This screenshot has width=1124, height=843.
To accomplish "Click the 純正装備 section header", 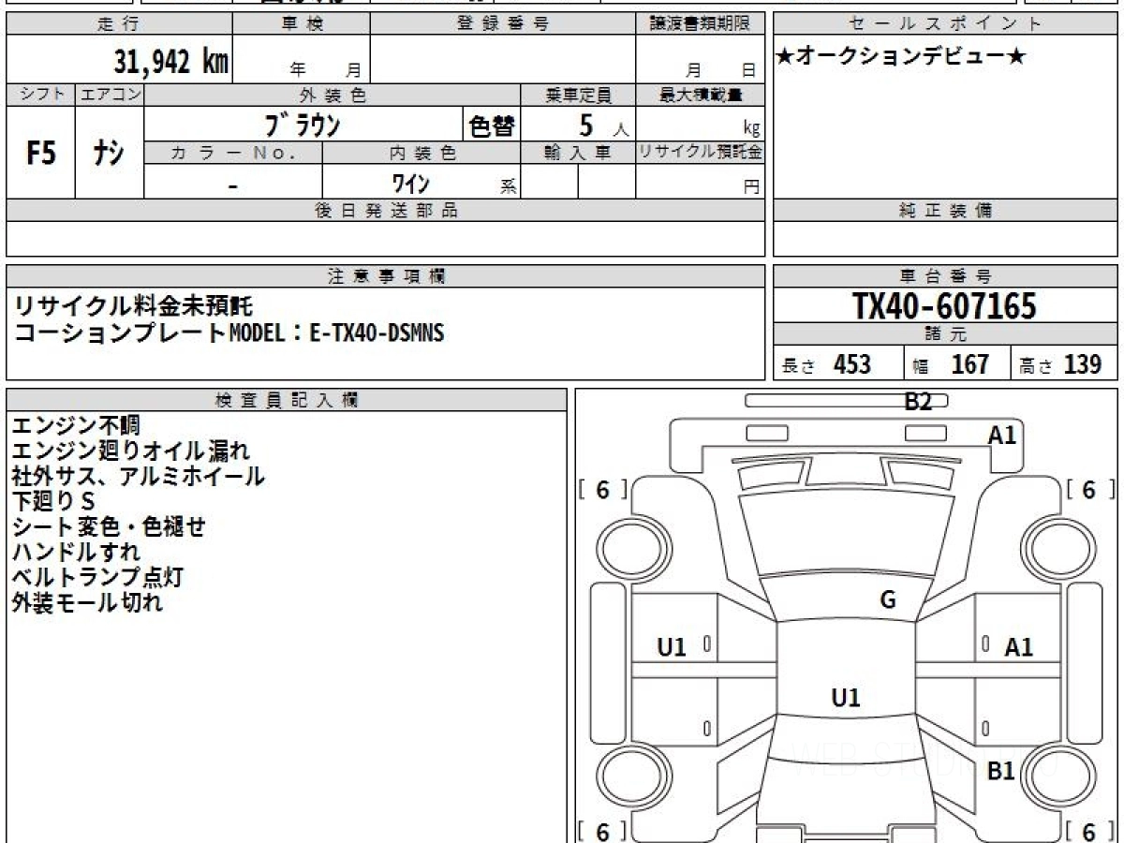I will [945, 211].
